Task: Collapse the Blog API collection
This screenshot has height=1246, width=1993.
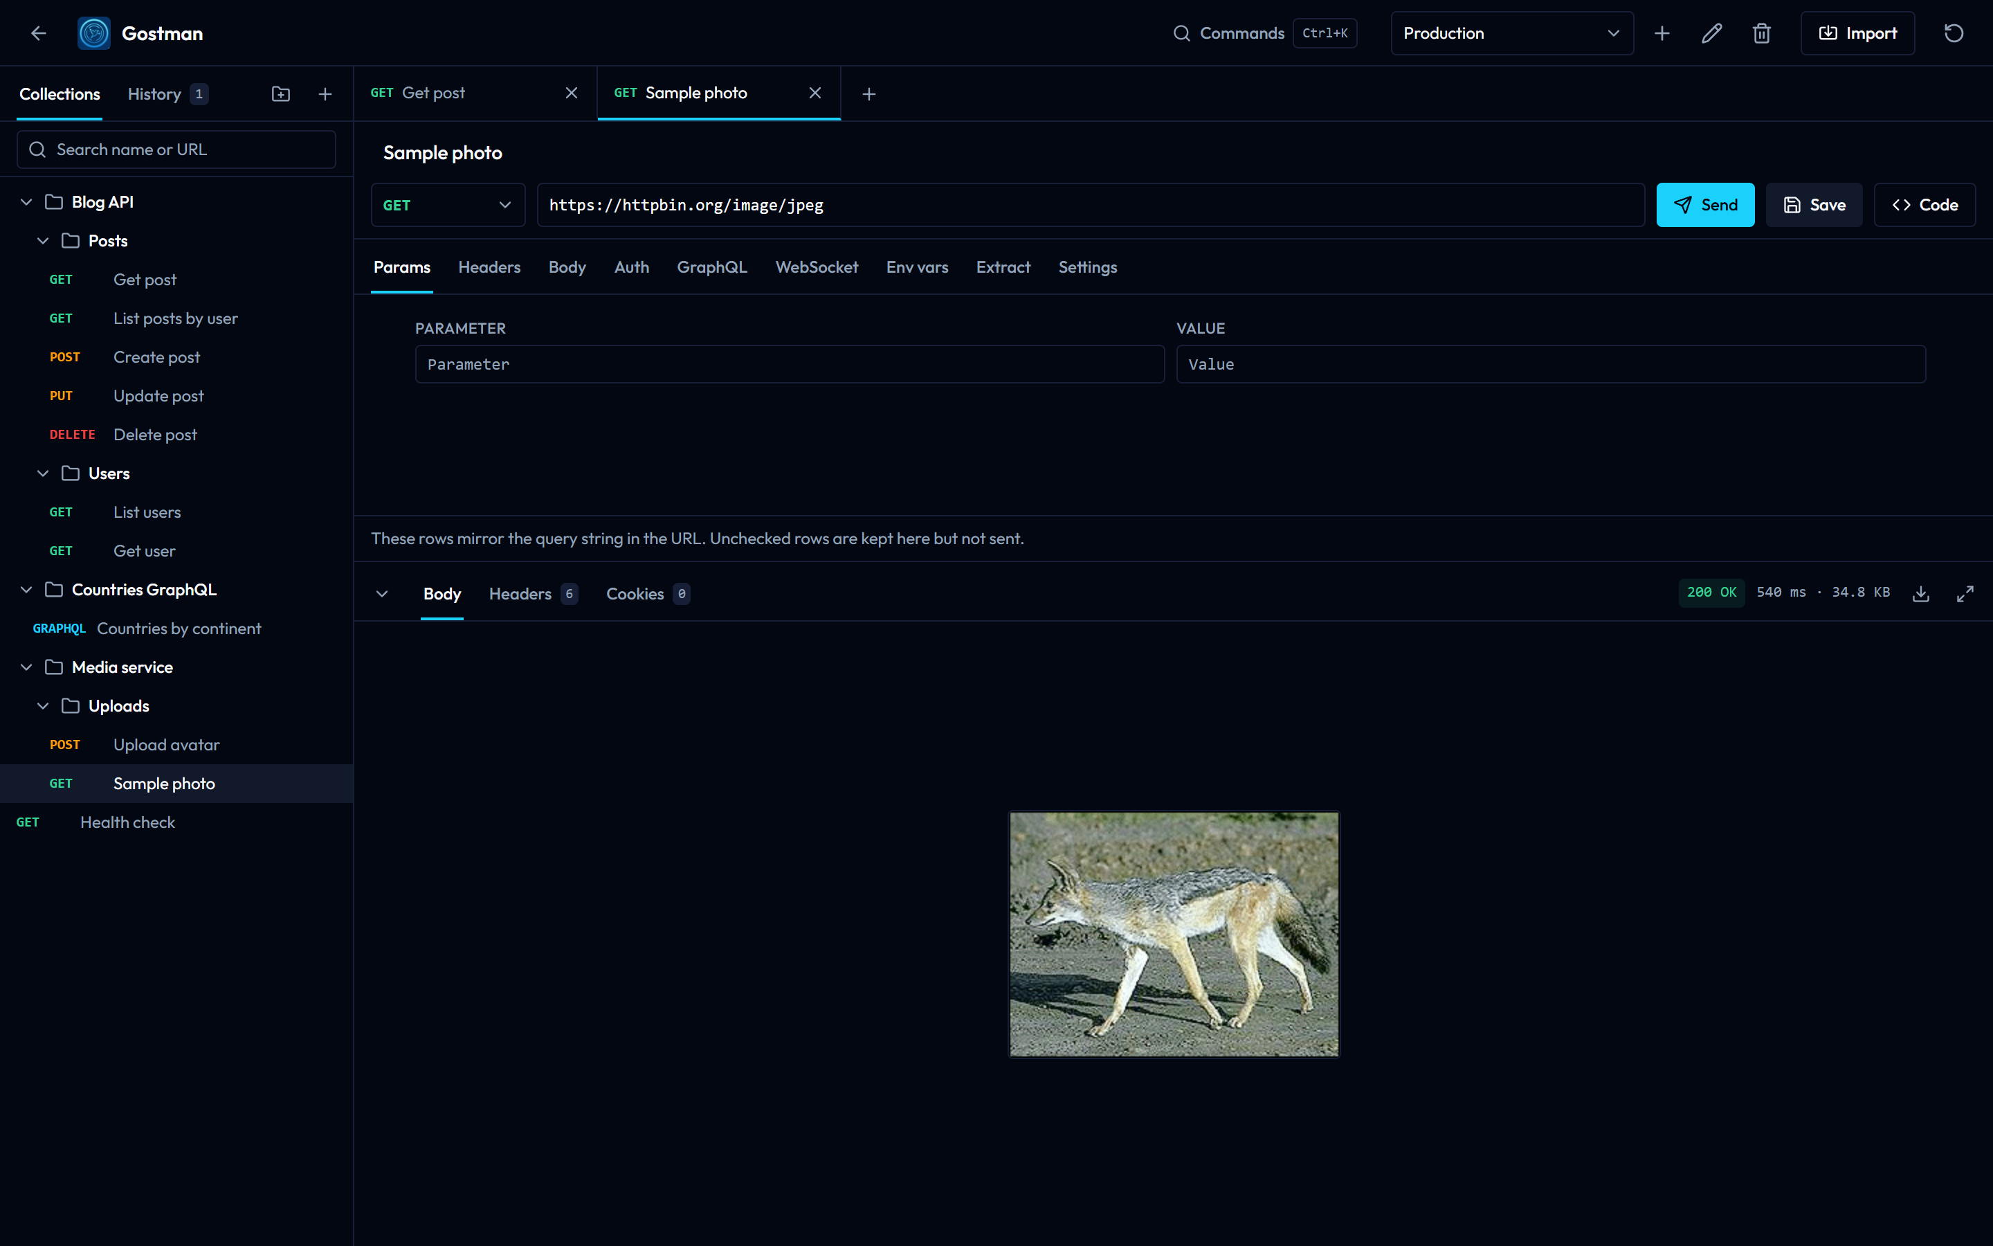Action: (26, 202)
